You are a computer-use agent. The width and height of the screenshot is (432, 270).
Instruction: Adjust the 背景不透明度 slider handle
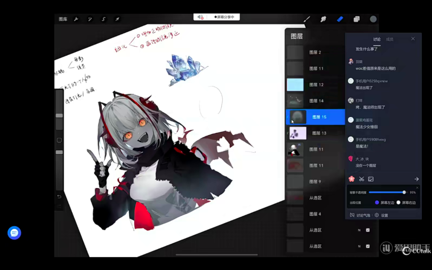click(404, 192)
